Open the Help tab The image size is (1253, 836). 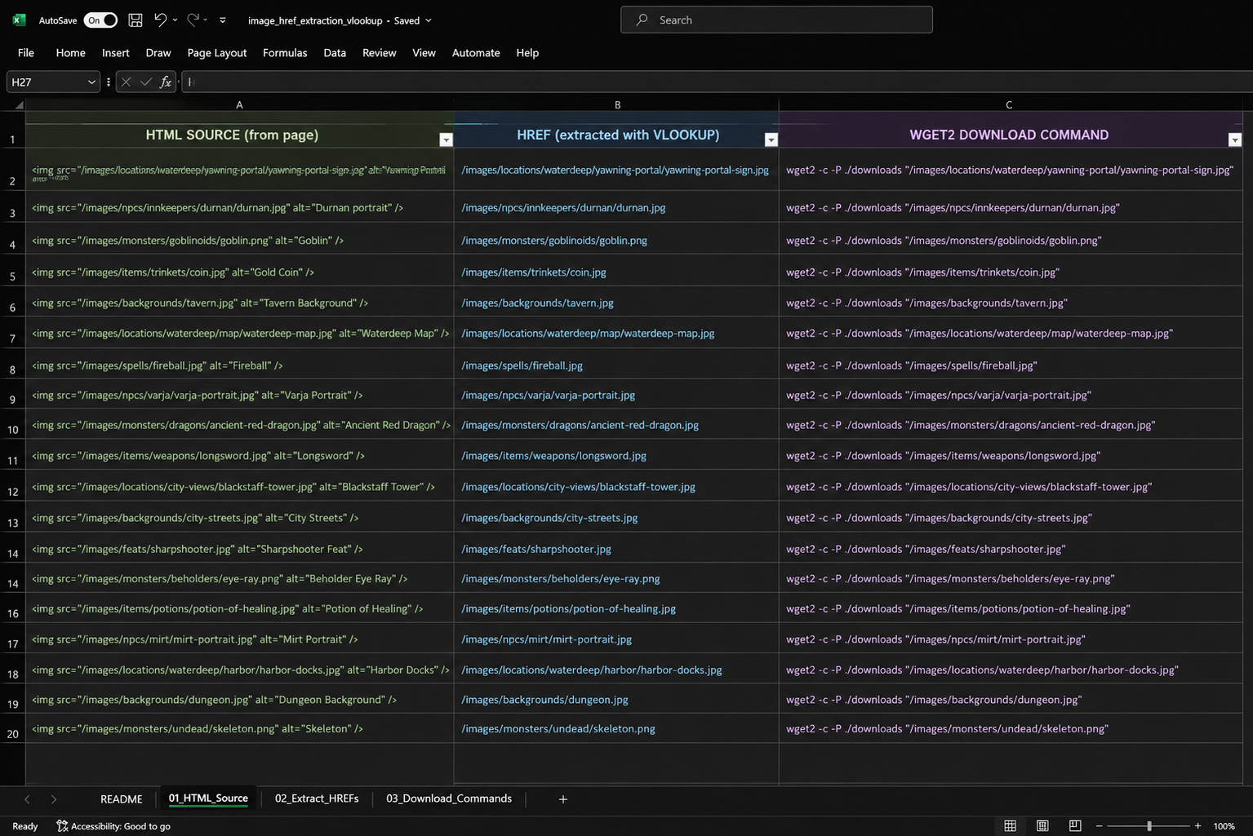[527, 52]
